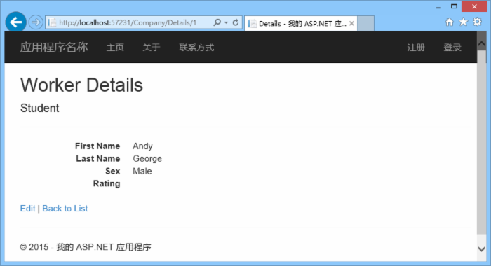Open the 主页 navigation item
491x266 pixels.
coord(115,48)
